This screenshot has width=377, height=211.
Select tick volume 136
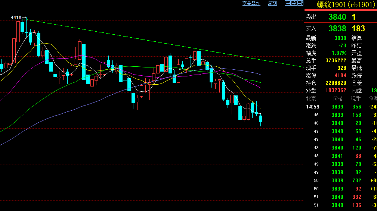click(357, 205)
